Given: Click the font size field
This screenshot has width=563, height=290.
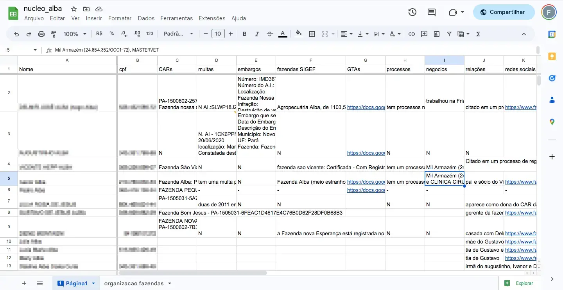Looking at the screenshot, I should coord(218,34).
